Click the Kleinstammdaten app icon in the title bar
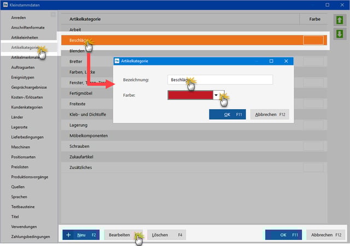 (5, 4)
